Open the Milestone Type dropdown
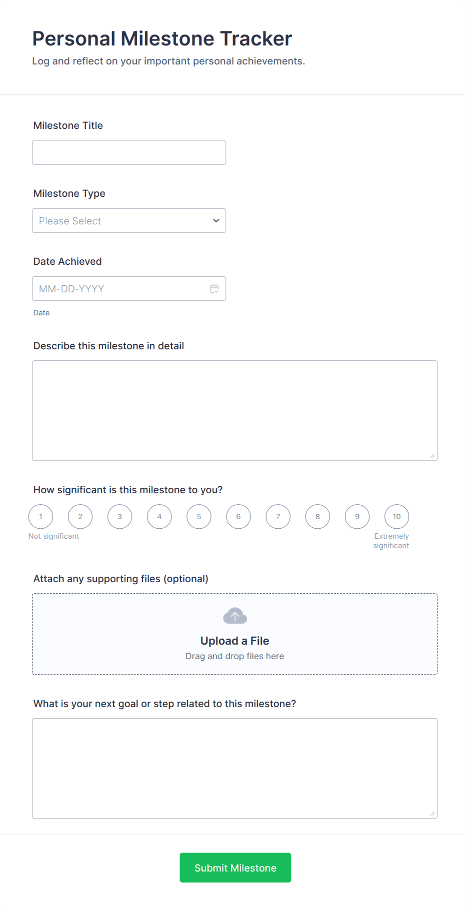Viewport: 465px width, 907px height. [128, 220]
